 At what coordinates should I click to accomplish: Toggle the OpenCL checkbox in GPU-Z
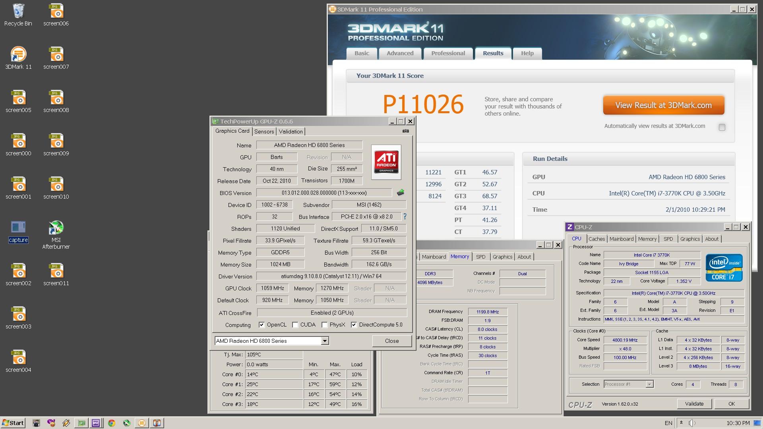(x=261, y=325)
